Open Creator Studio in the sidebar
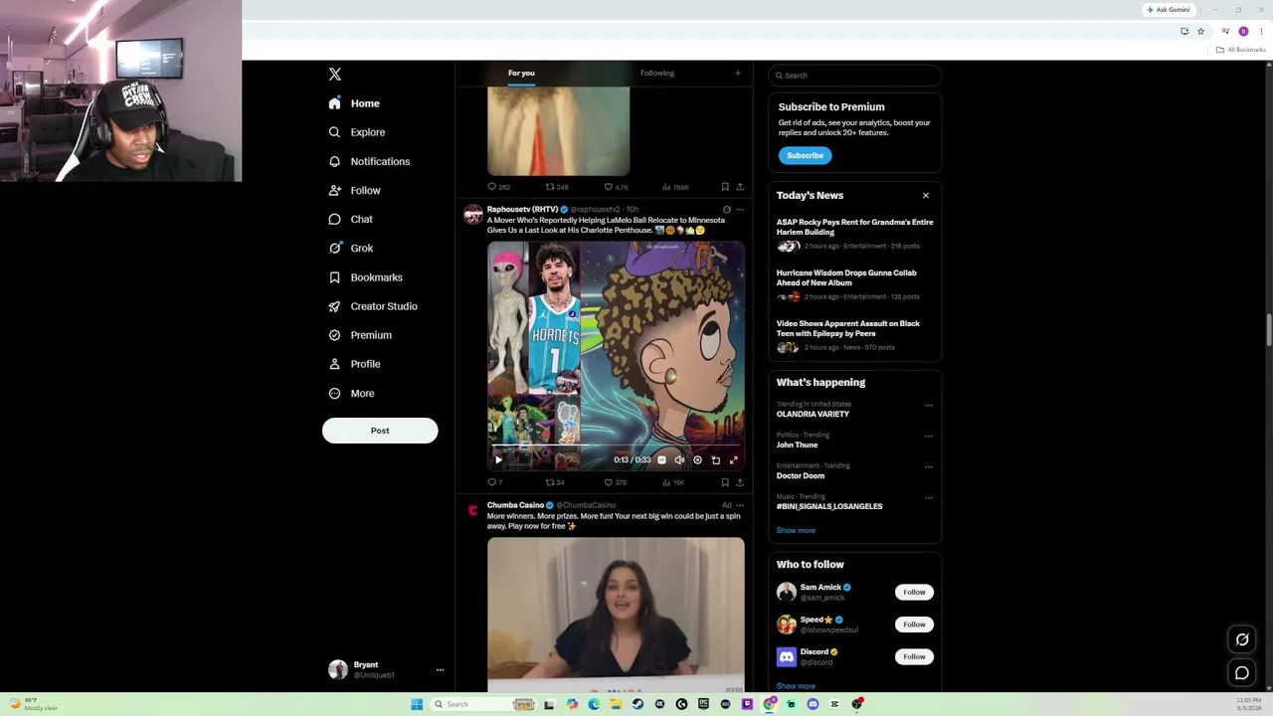Viewport: 1273px width, 716px height. point(372,306)
